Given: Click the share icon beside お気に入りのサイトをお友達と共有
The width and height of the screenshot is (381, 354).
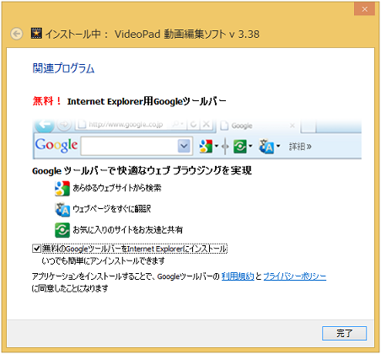Looking at the screenshot, I should point(62,230).
